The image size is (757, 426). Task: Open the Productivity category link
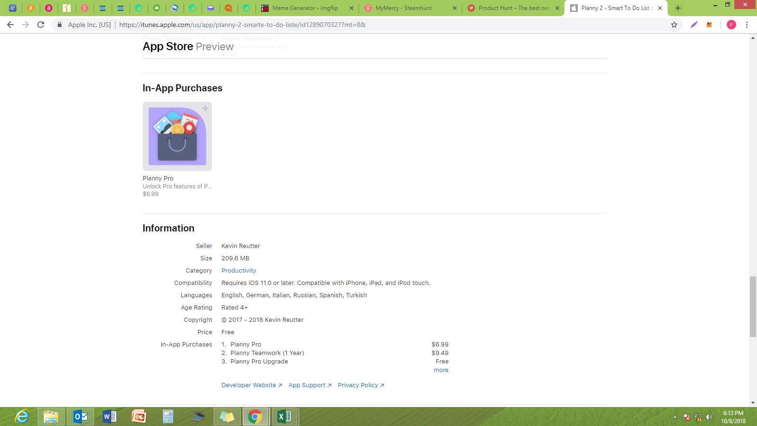tap(239, 271)
